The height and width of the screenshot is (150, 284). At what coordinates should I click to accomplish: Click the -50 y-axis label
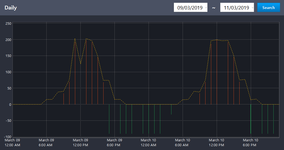click(x=8, y=121)
